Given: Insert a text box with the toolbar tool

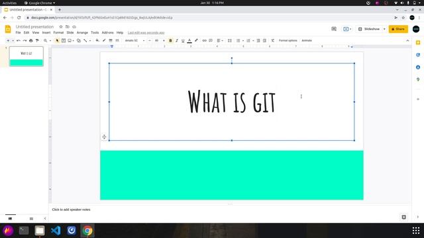Looking at the screenshot, I should tap(64, 40).
